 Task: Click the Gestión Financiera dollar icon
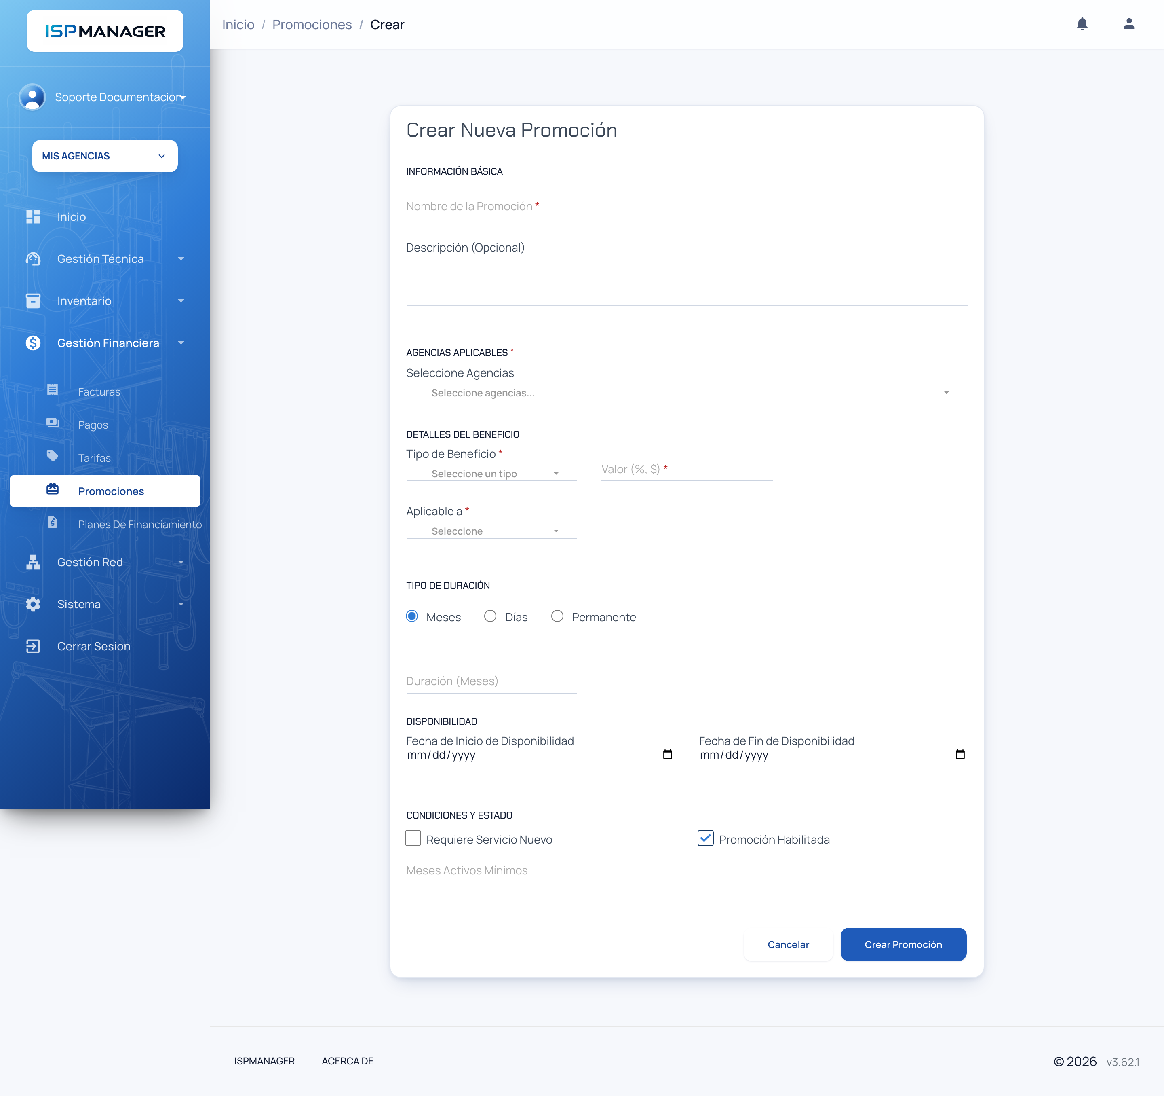point(34,343)
